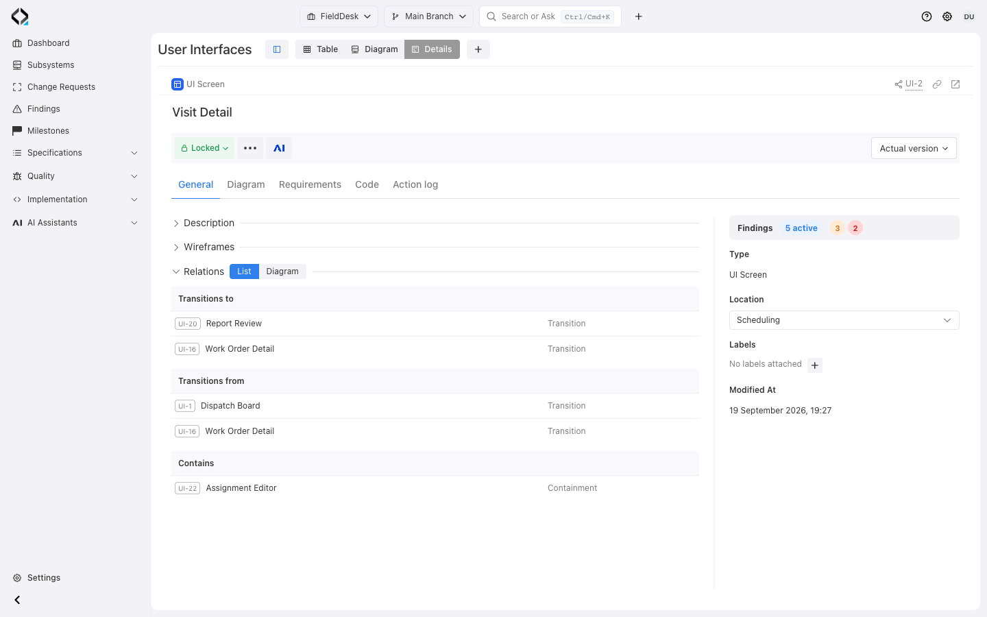Click the UI-2 identifier link
Image resolution: width=987 pixels, height=617 pixels.
click(914, 84)
